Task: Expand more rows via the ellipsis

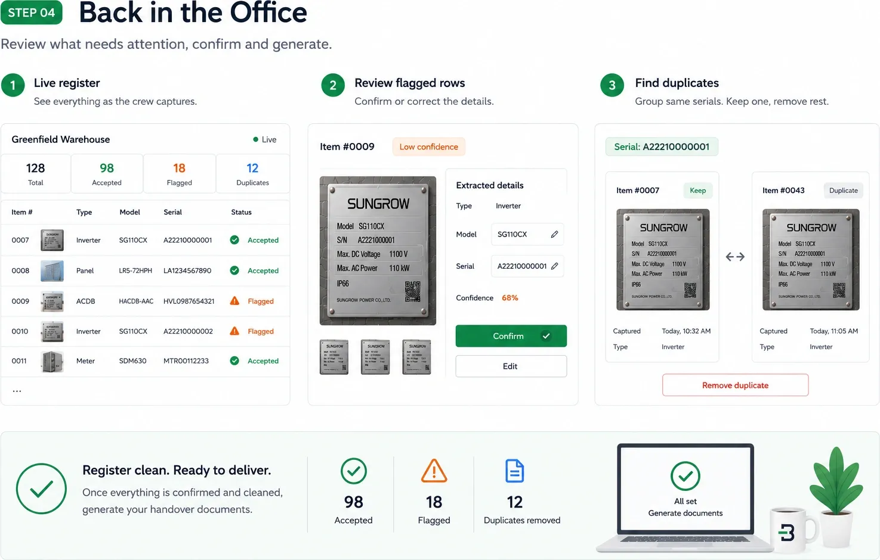Action: [x=17, y=391]
